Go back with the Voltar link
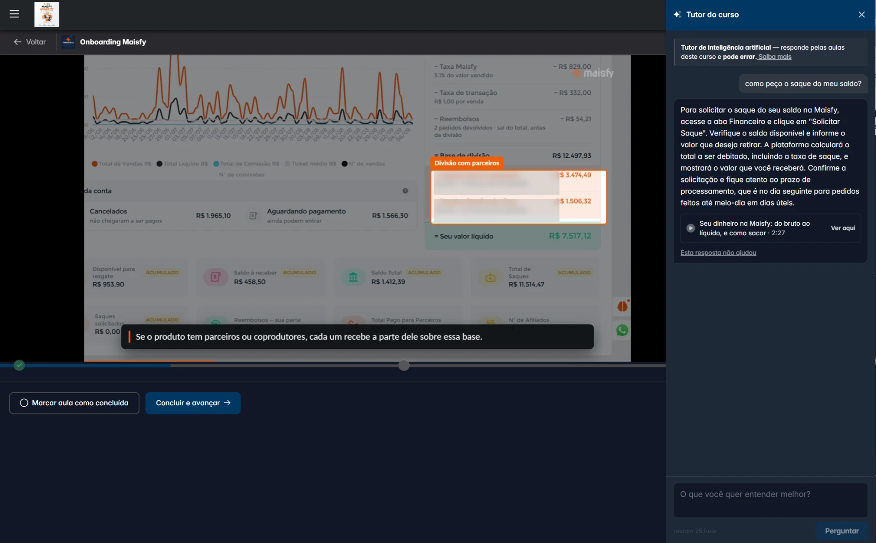Screen dimensions: 876x543 click(30, 42)
